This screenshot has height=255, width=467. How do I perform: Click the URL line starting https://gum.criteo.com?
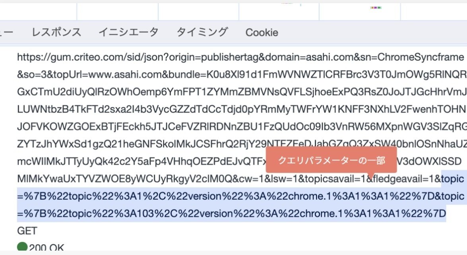pyautogui.click(x=240, y=57)
